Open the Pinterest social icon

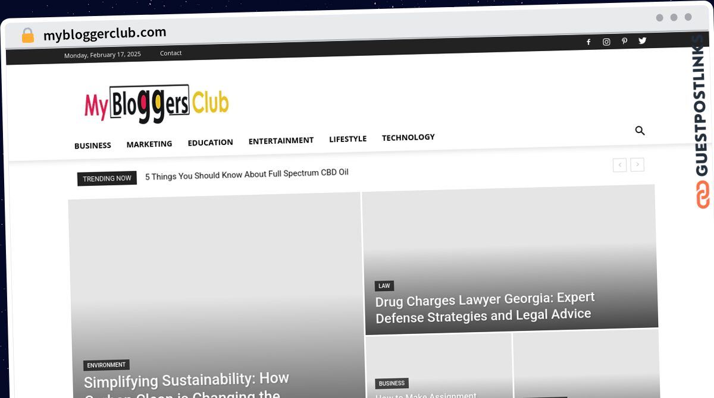point(624,41)
